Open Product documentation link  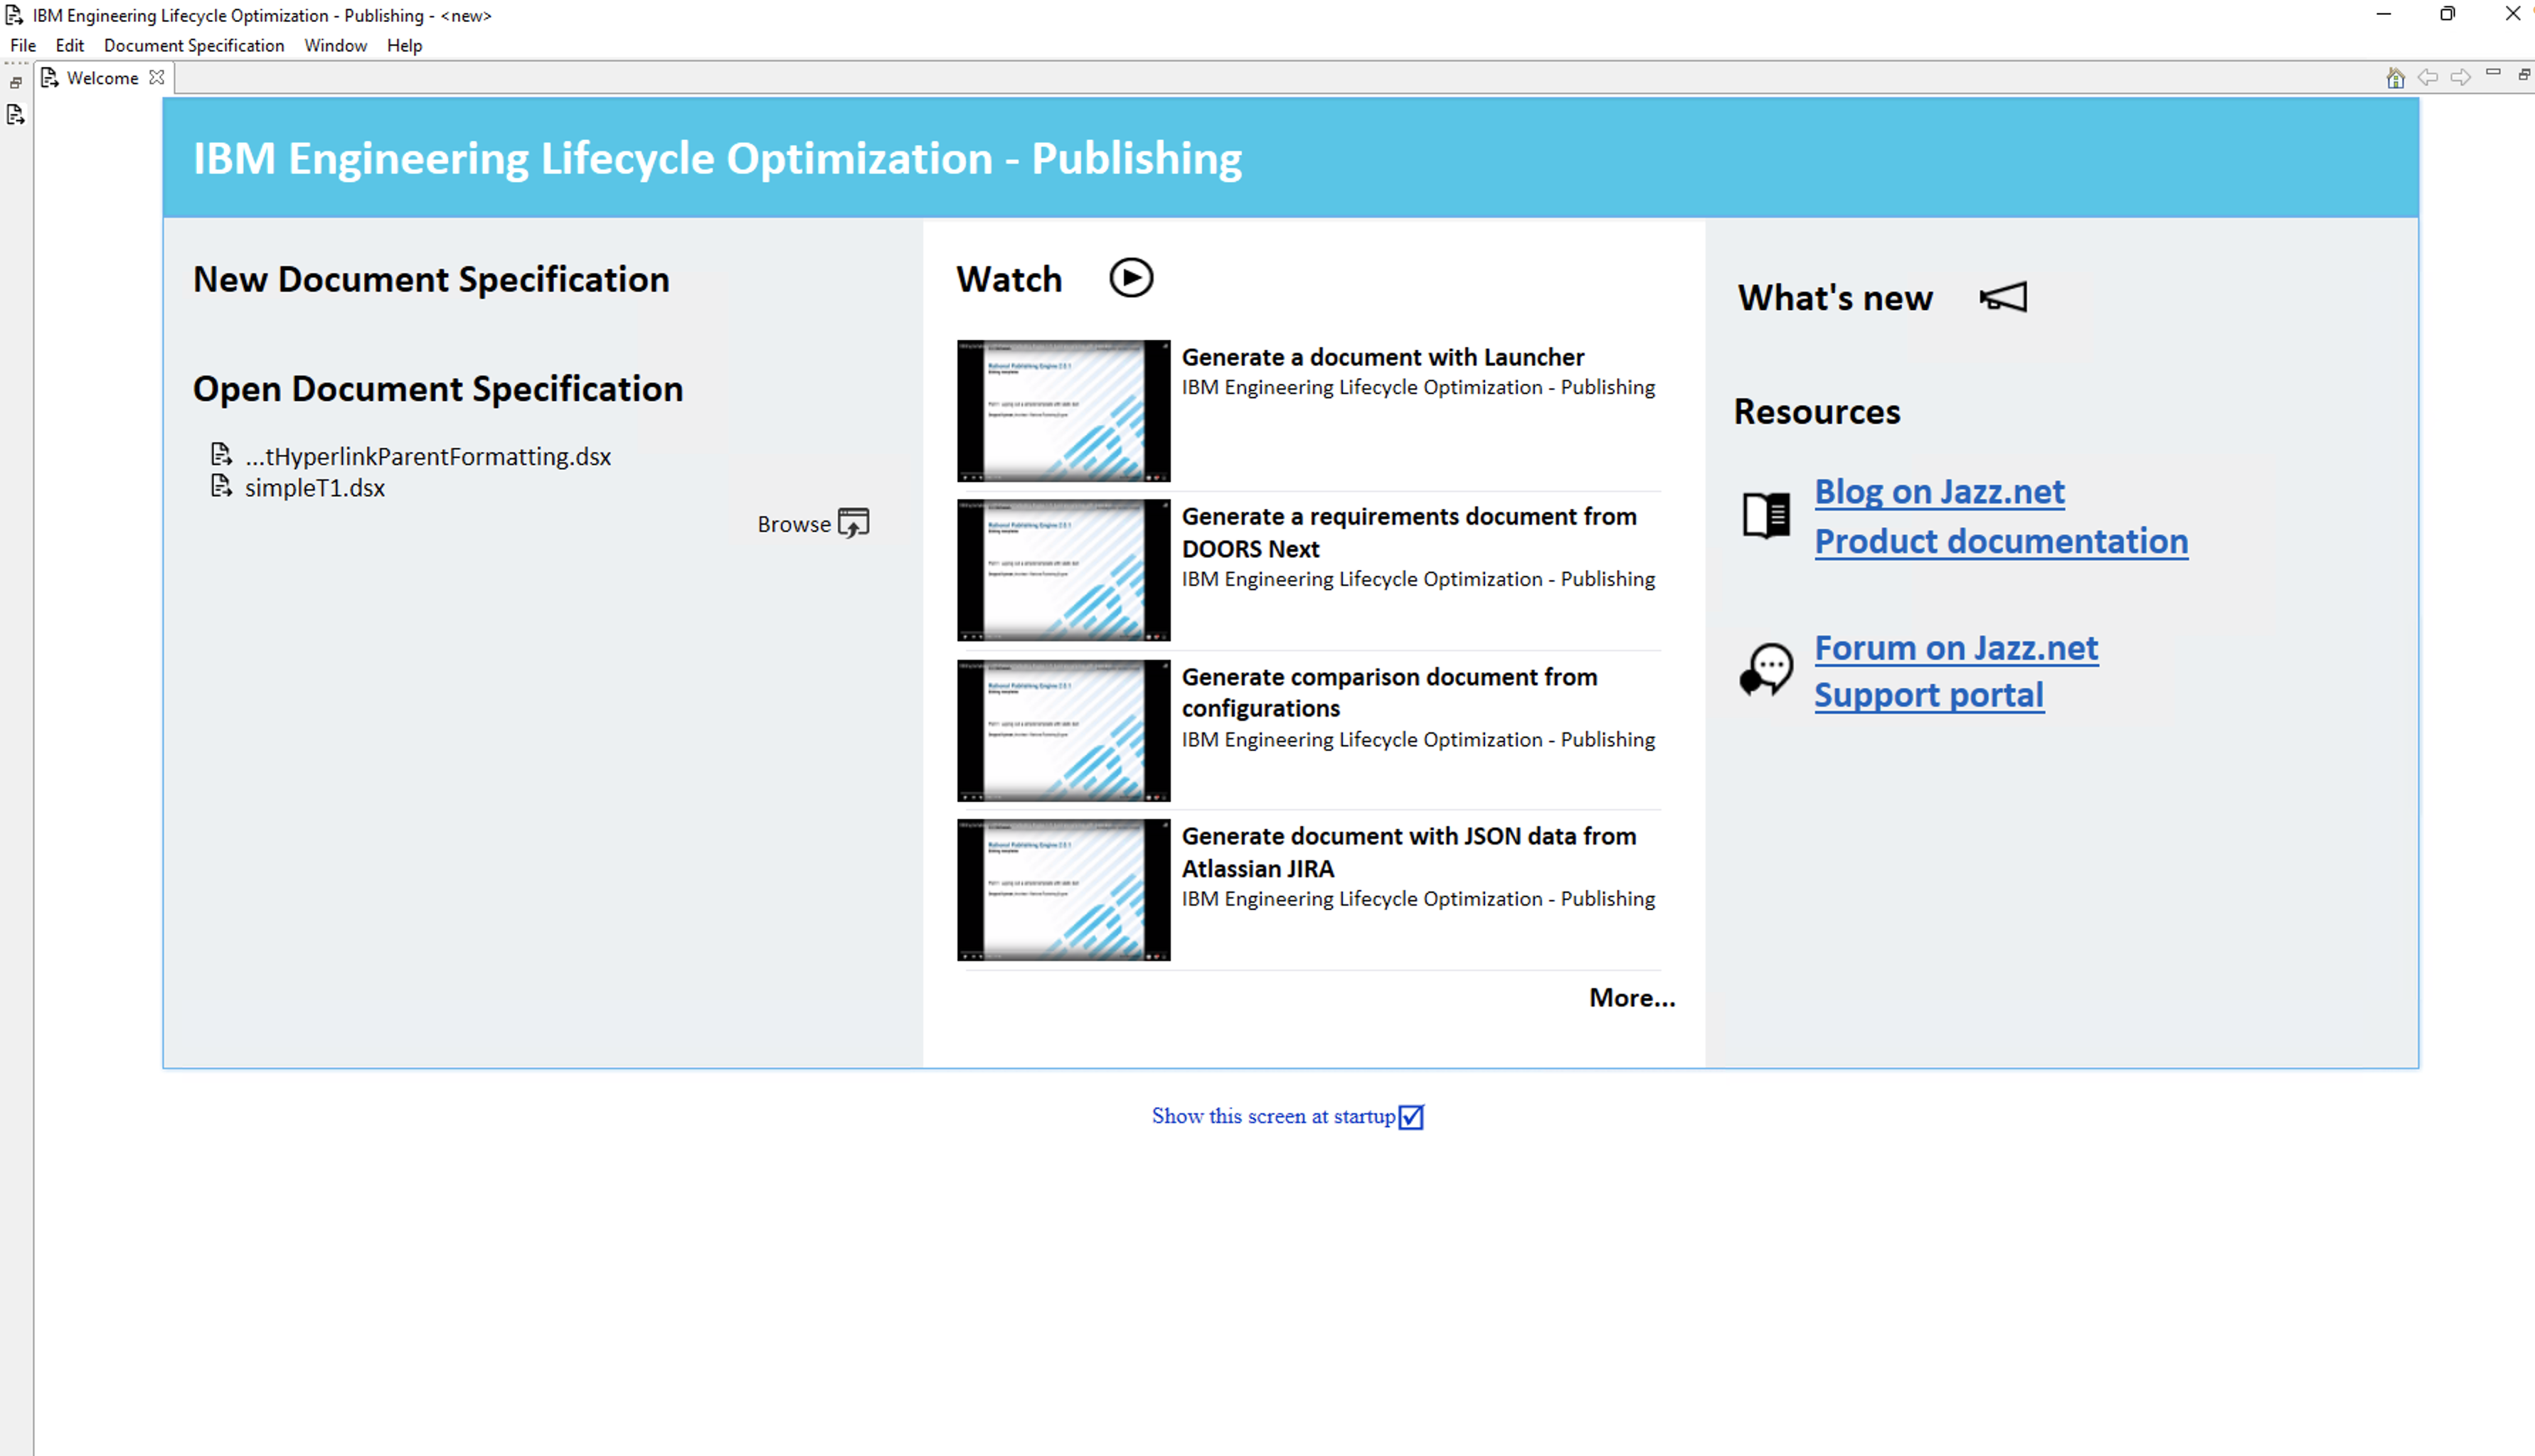(x=2000, y=541)
